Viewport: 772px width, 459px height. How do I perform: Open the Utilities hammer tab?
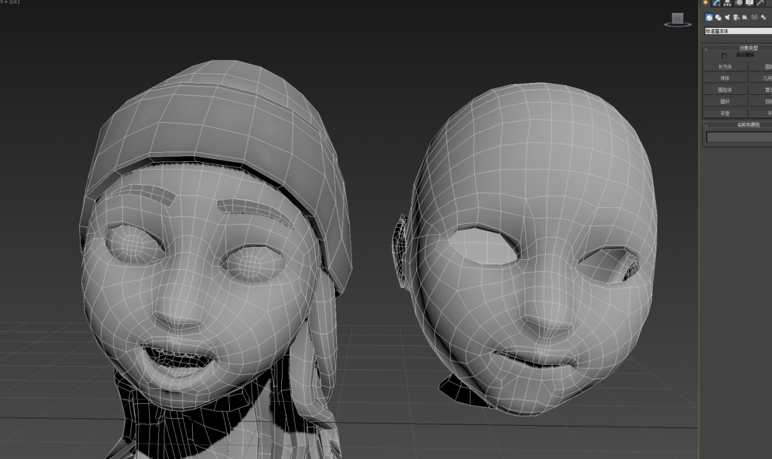click(x=760, y=3)
